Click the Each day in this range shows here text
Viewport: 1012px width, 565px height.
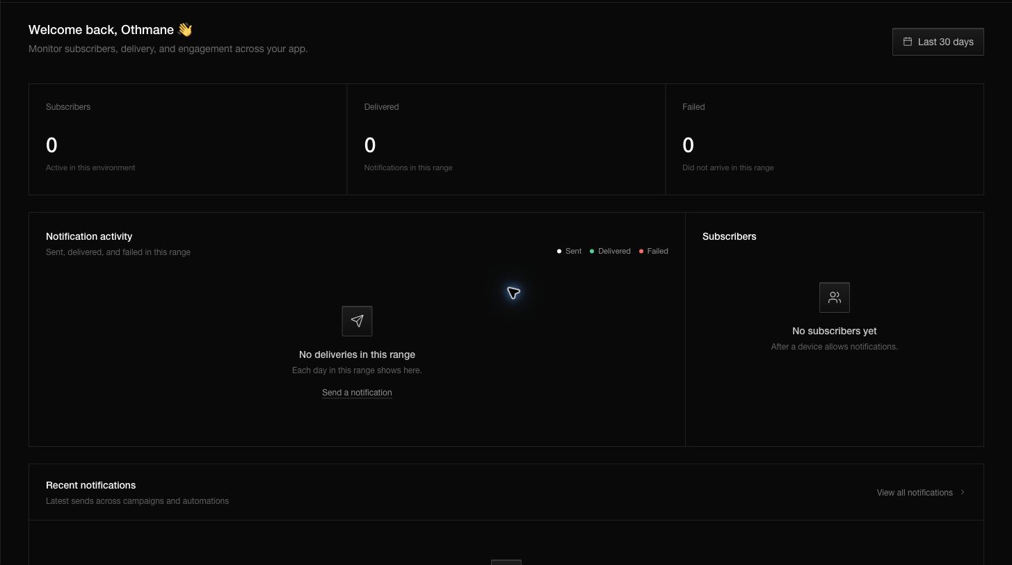click(x=357, y=370)
